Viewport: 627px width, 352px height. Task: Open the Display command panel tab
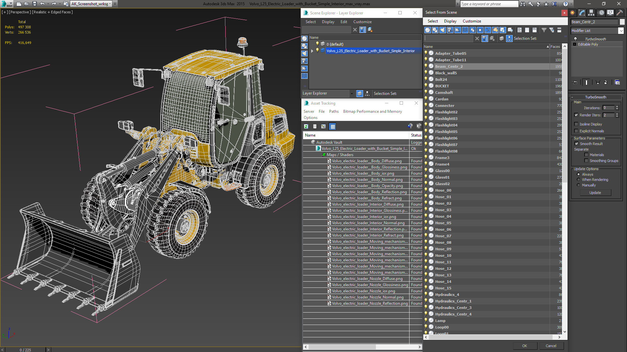click(x=610, y=13)
